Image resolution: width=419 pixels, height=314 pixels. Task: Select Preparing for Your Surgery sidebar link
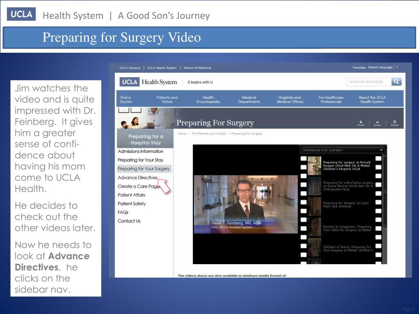(144, 169)
